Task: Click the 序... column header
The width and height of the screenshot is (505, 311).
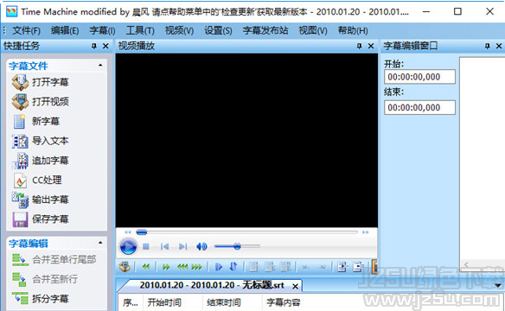Action: pos(130,302)
